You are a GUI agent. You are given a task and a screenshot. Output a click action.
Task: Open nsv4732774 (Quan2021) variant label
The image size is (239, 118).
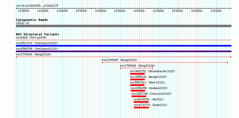[x=151, y=105]
